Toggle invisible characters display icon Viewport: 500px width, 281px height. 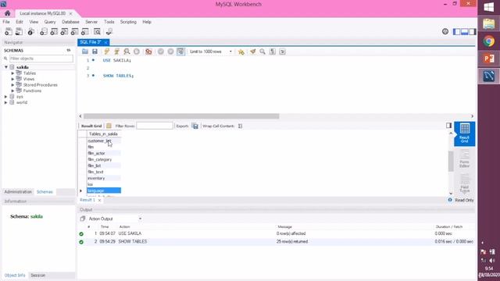(x=273, y=52)
